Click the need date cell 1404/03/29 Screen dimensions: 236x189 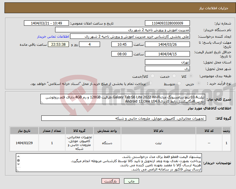tap(24, 143)
